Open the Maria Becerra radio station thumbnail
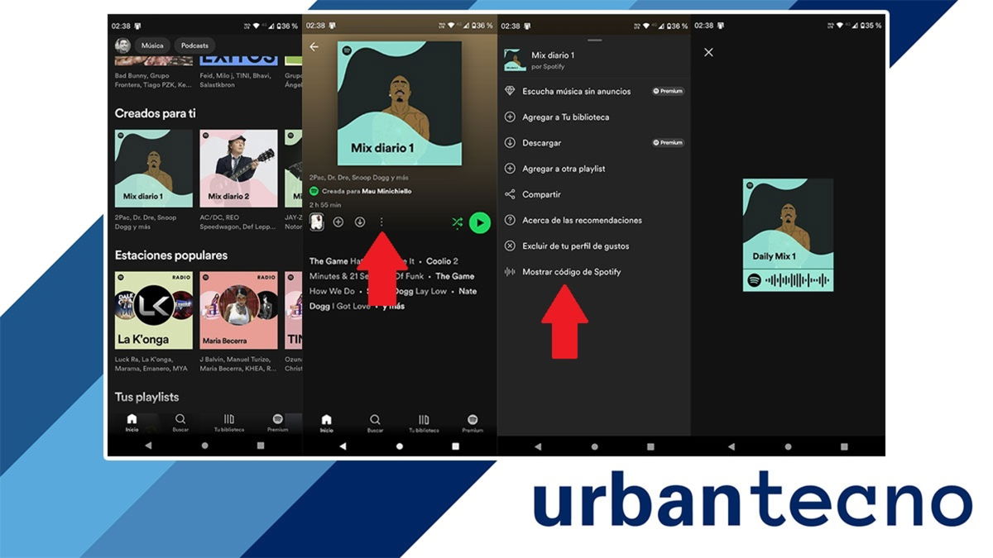The width and height of the screenshot is (993, 558). (238, 308)
